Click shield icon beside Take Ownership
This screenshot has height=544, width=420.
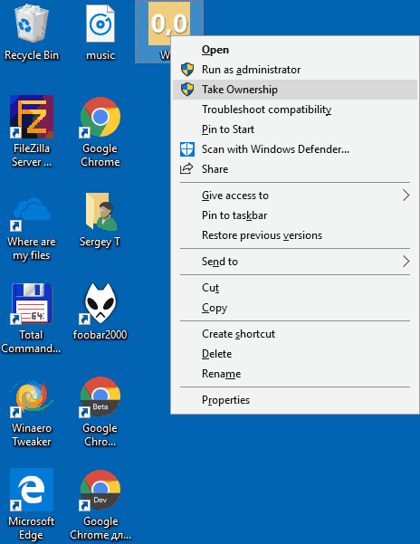coord(187,90)
